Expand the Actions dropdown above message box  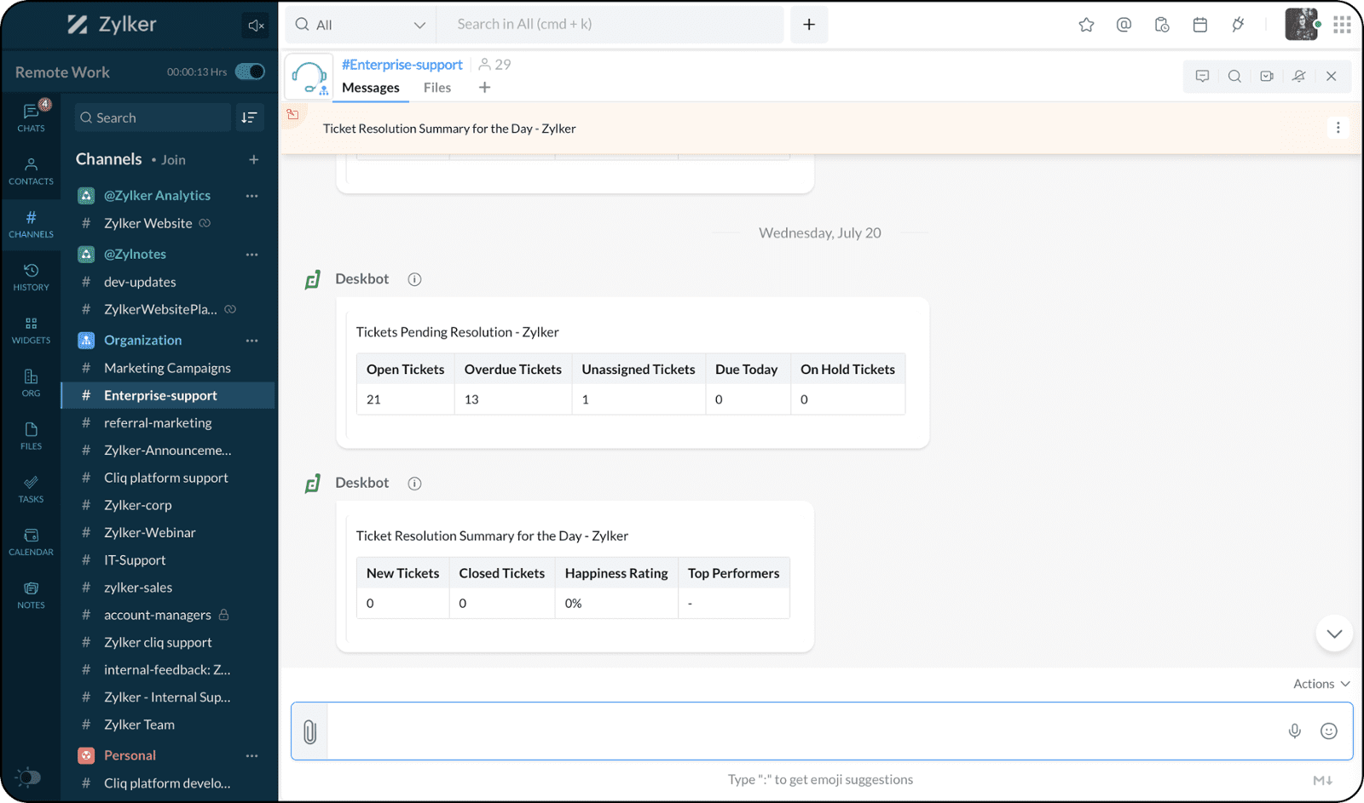[x=1321, y=684]
